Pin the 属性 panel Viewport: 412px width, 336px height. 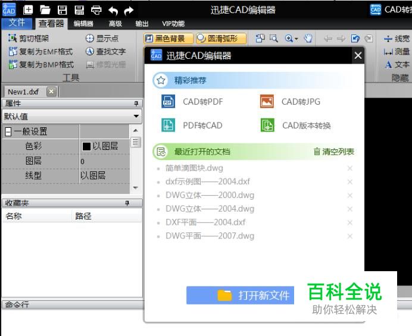click(x=136, y=103)
